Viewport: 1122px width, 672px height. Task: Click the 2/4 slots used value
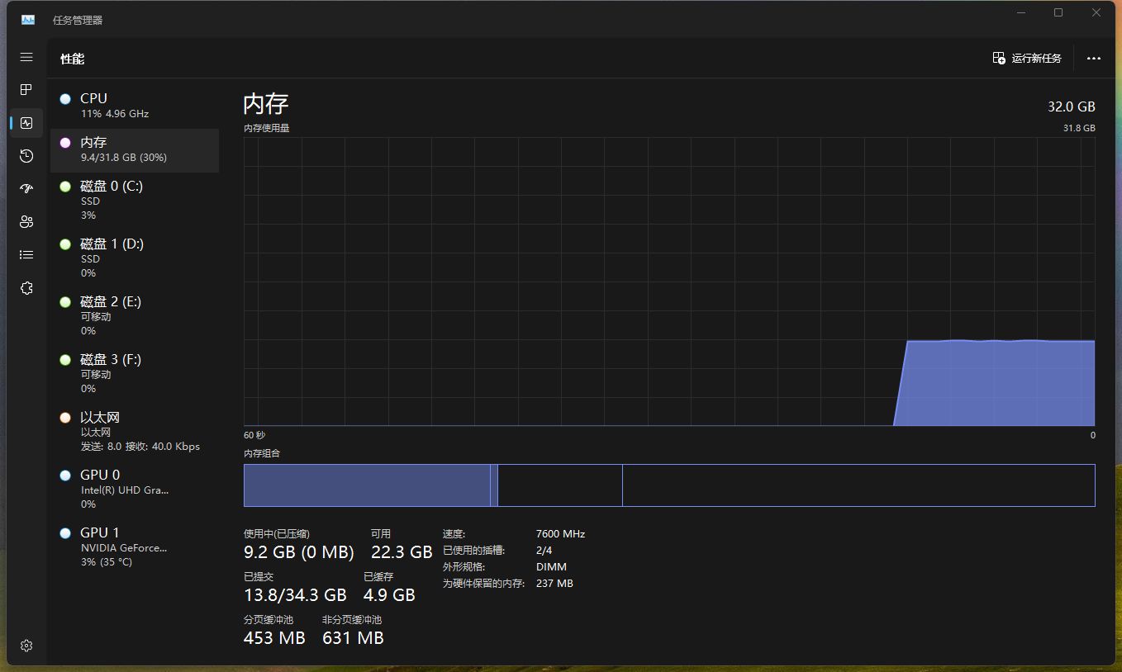coord(544,551)
